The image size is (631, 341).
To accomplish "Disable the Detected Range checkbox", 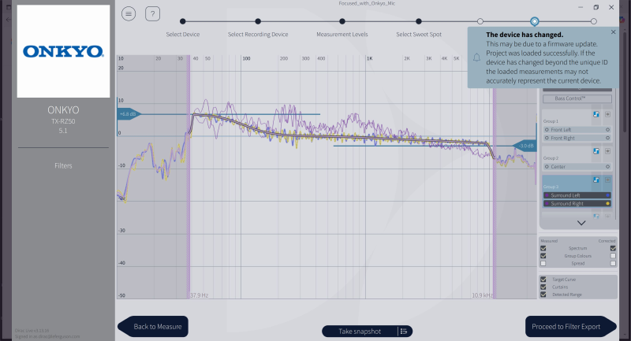I will [543, 294].
